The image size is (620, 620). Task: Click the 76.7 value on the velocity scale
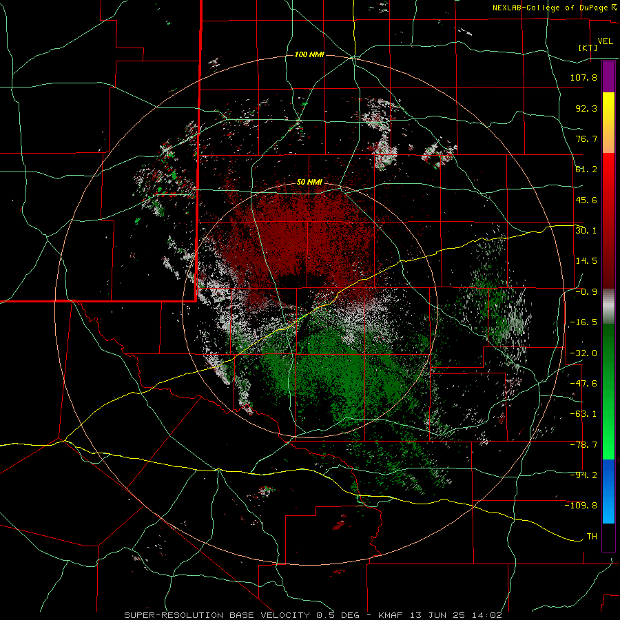[x=586, y=138]
